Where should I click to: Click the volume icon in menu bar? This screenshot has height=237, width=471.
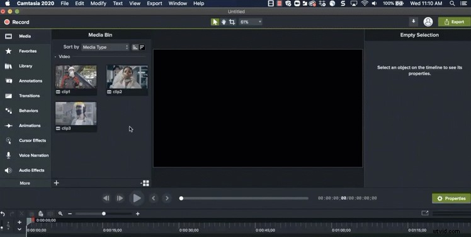tap(374, 3)
